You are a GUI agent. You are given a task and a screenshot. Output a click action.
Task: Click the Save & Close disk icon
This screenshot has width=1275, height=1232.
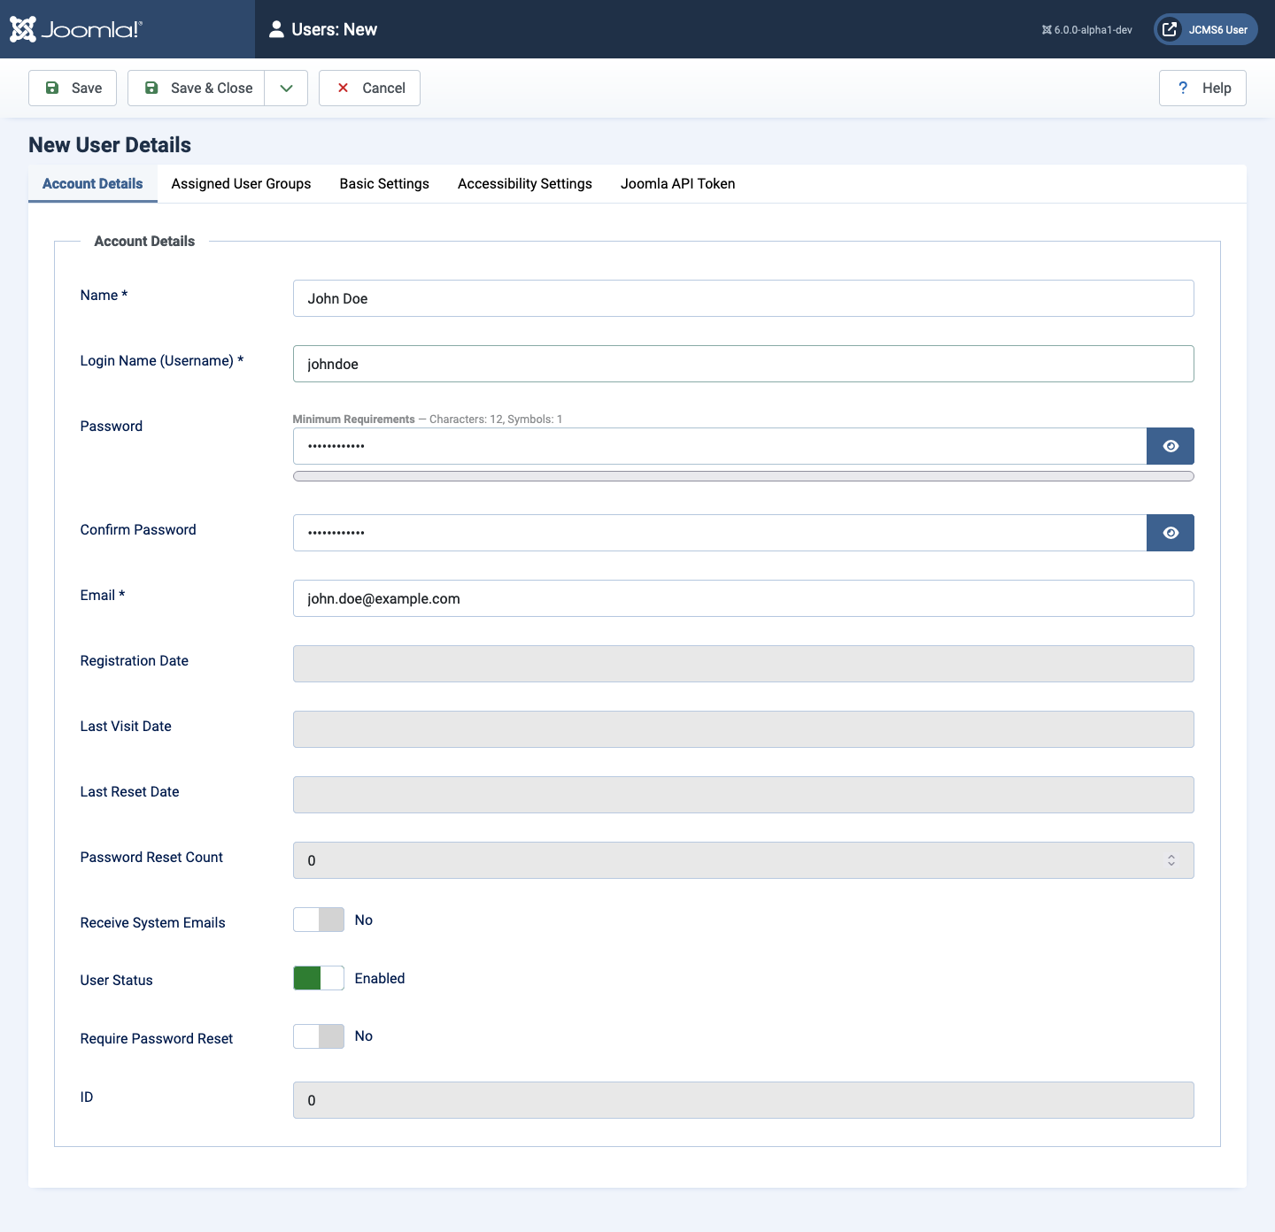pyautogui.click(x=152, y=88)
